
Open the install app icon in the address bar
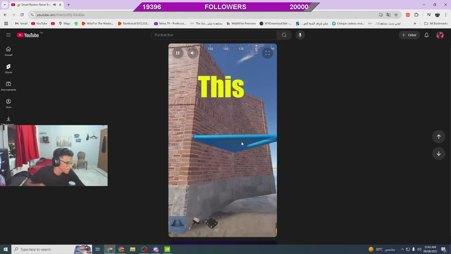click(x=381, y=15)
